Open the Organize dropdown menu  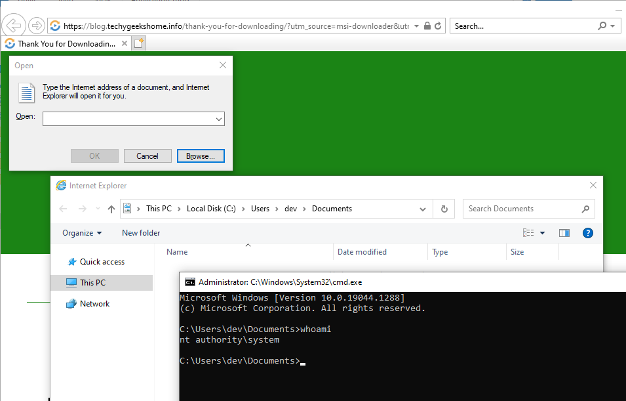click(82, 233)
